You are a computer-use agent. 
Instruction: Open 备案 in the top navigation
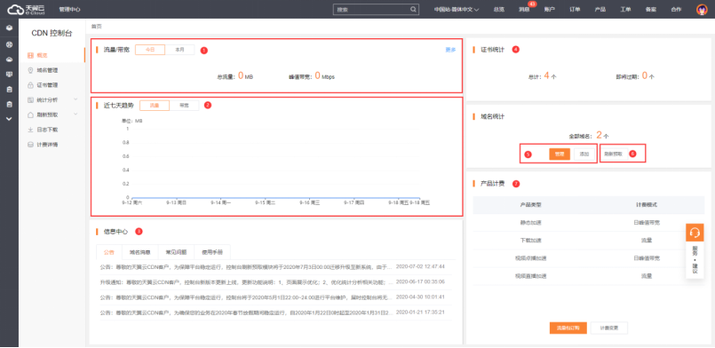point(651,10)
